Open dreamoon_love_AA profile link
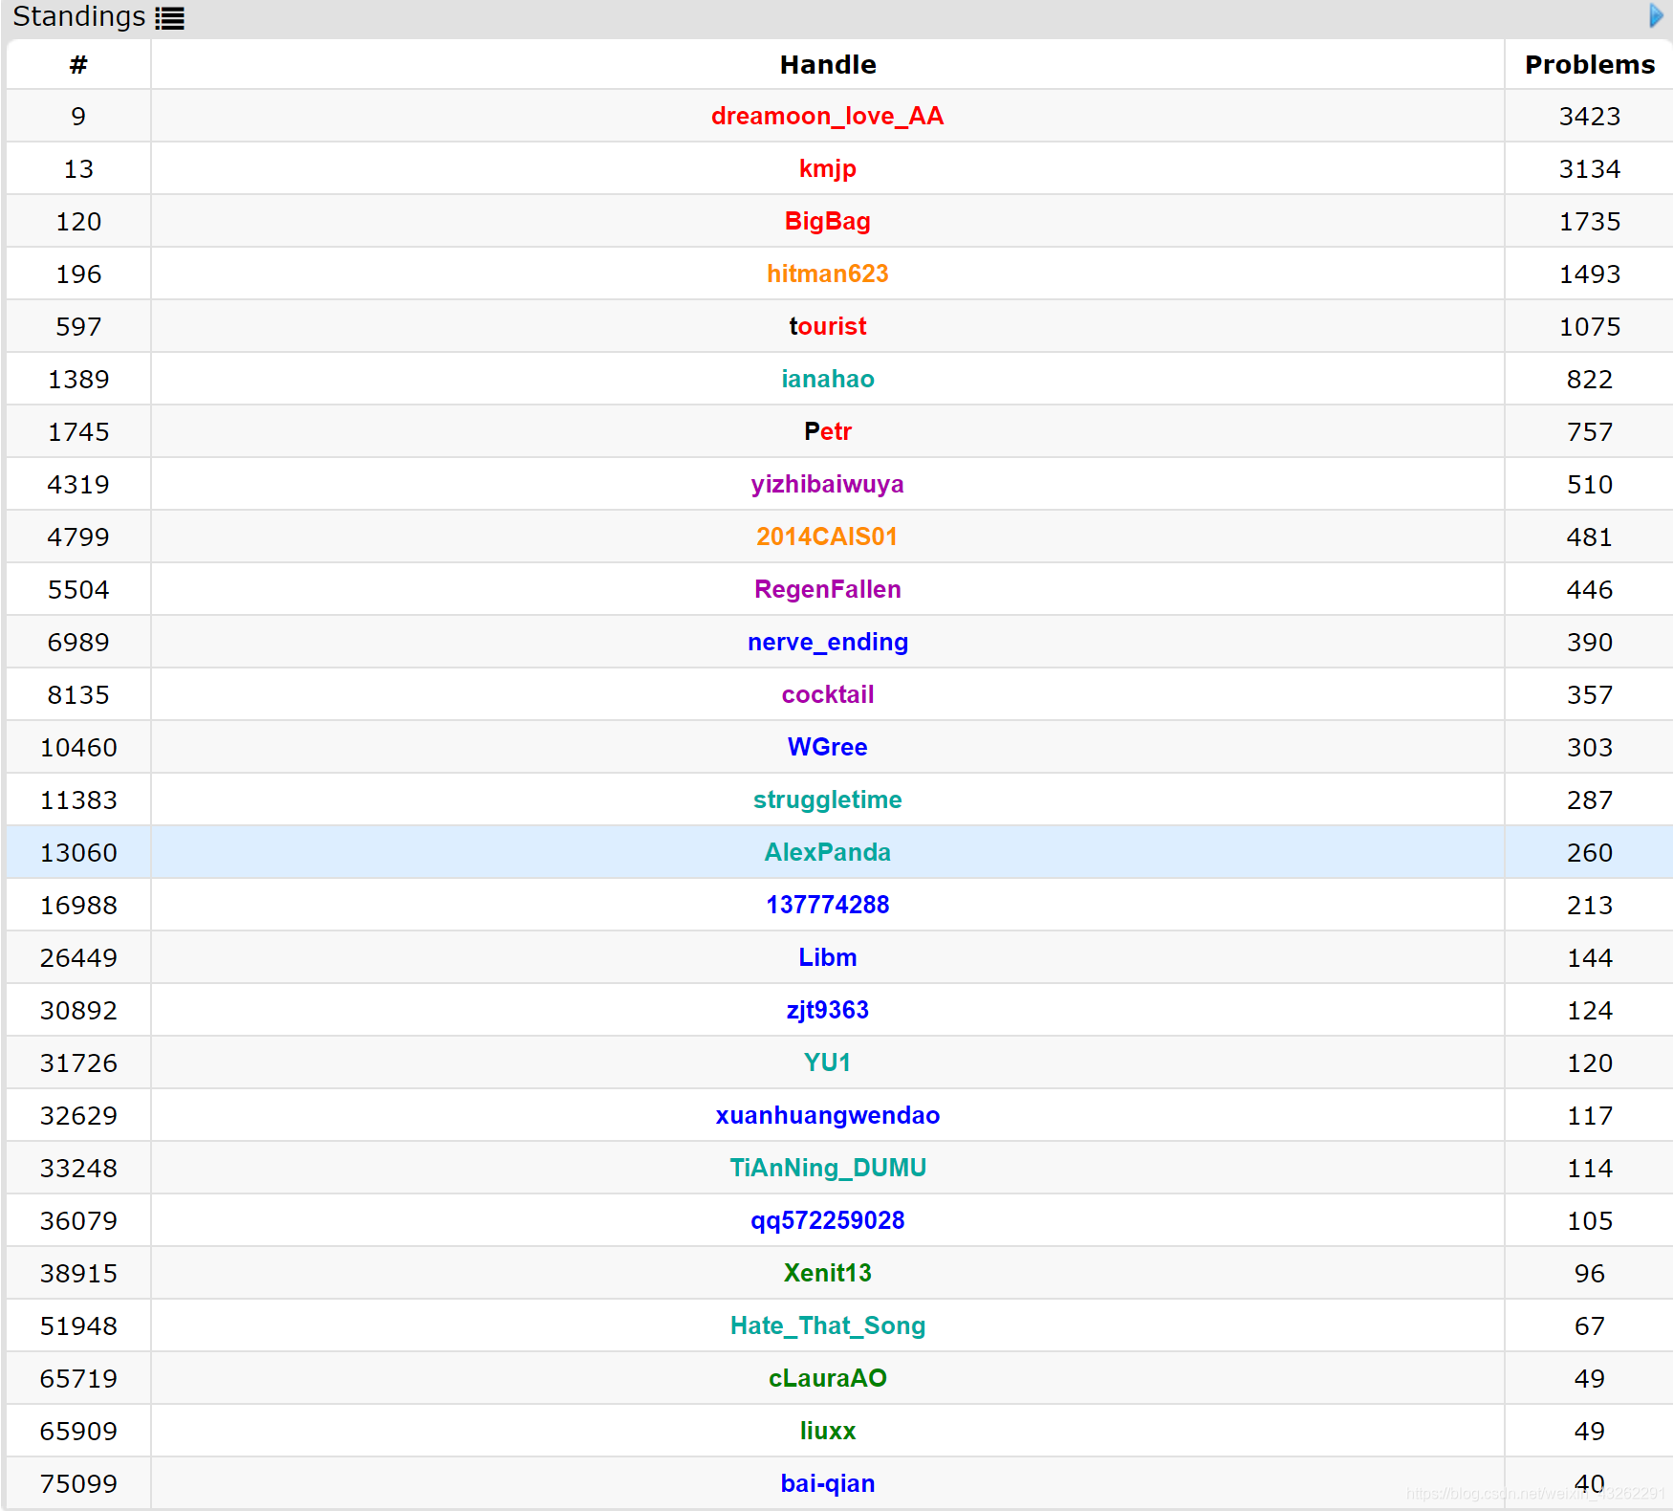 (x=827, y=116)
